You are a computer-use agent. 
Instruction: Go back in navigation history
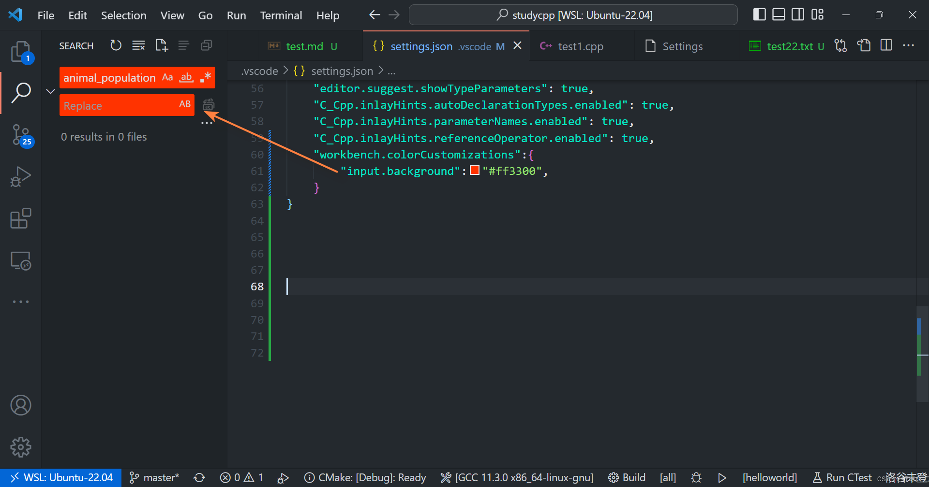(375, 15)
